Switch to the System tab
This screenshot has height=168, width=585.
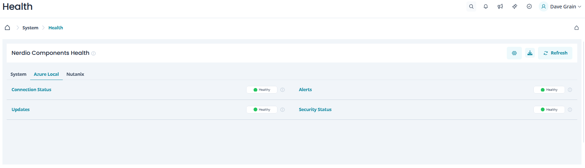(x=18, y=74)
